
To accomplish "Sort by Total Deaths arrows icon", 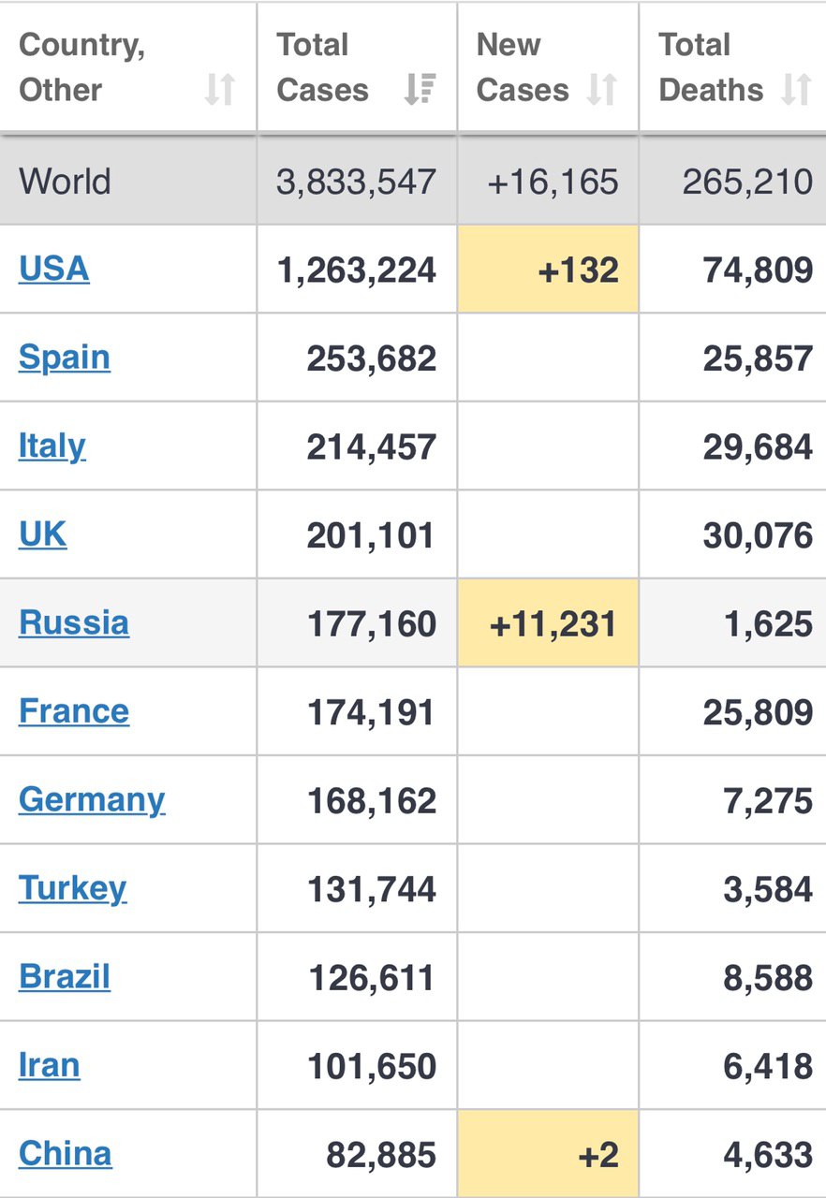I will (x=796, y=90).
